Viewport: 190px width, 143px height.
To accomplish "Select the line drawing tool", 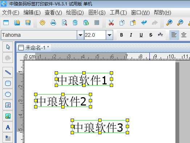I will [x=8, y=72].
